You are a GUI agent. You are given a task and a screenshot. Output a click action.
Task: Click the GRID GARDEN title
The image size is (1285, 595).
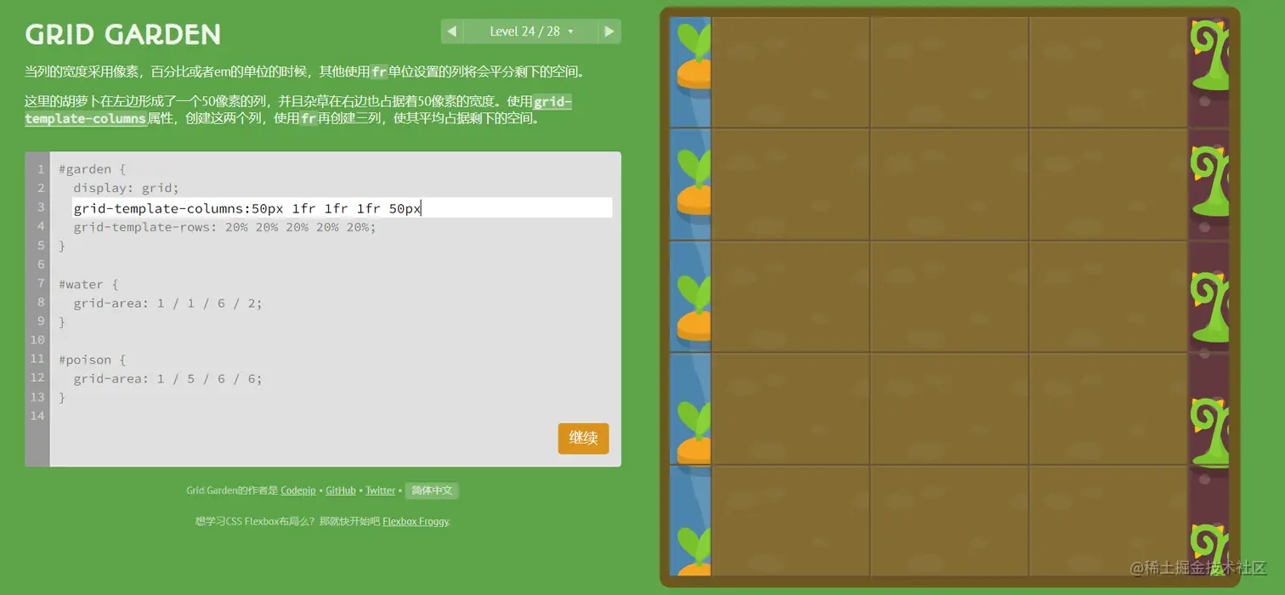pyautogui.click(x=122, y=35)
